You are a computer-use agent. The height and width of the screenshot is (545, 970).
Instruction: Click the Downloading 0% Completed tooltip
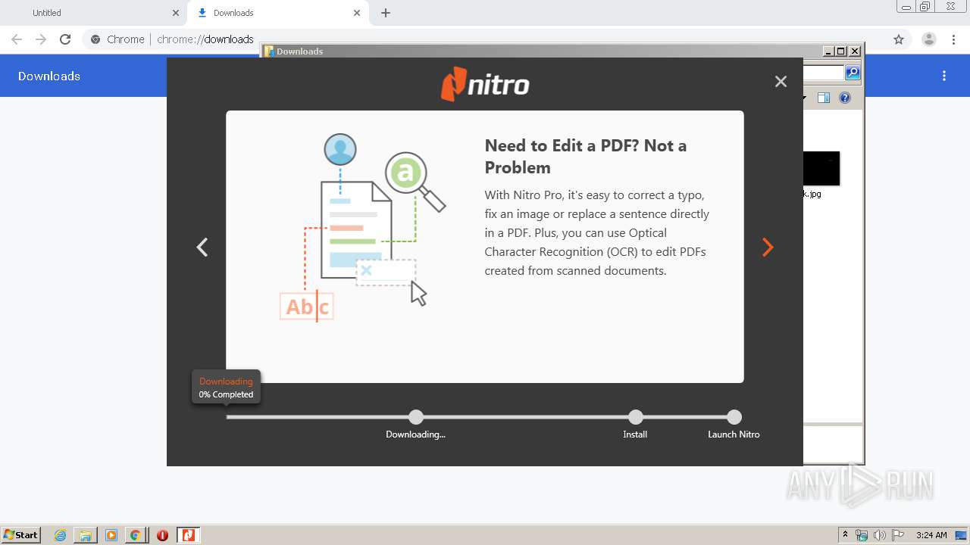pos(226,388)
